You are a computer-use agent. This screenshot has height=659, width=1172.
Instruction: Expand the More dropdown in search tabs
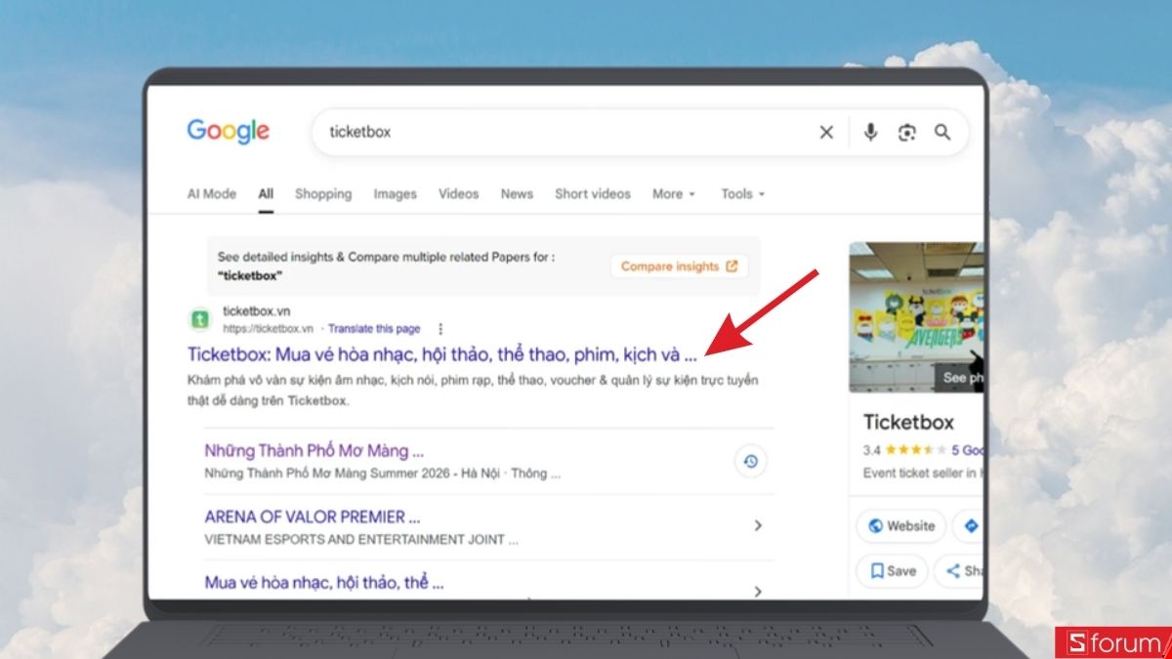point(674,193)
